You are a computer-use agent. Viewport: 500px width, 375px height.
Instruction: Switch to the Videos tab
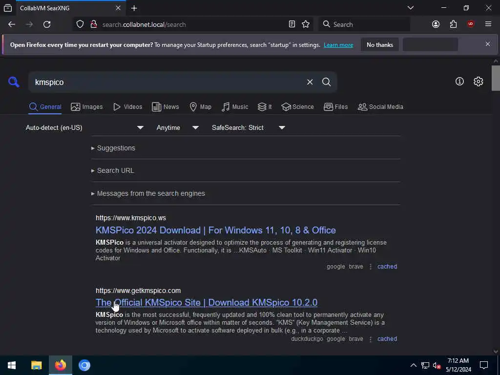127,107
